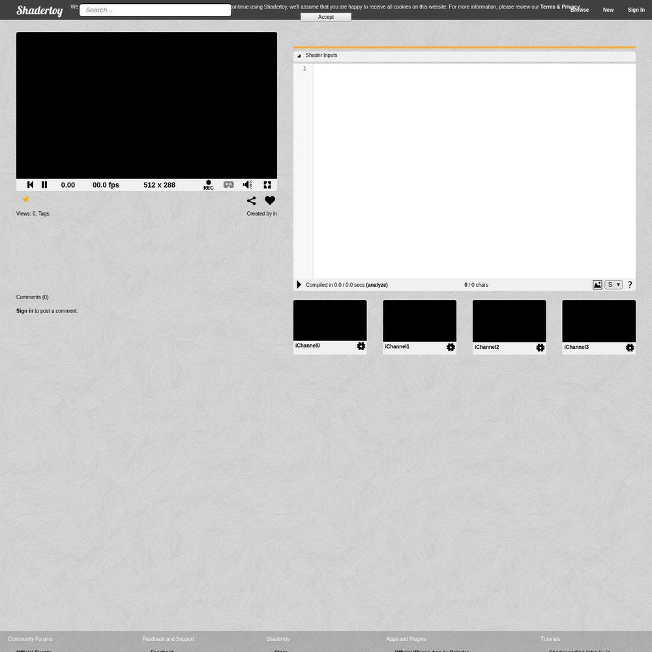Like the shader with the heart icon
This screenshot has height=652, width=652.
click(270, 200)
